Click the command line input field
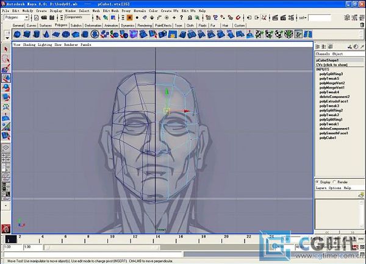 (93, 254)
